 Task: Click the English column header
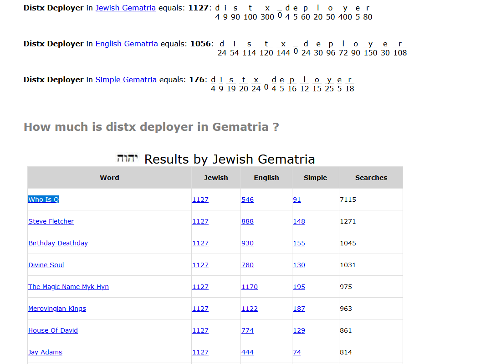click(266, 178)
